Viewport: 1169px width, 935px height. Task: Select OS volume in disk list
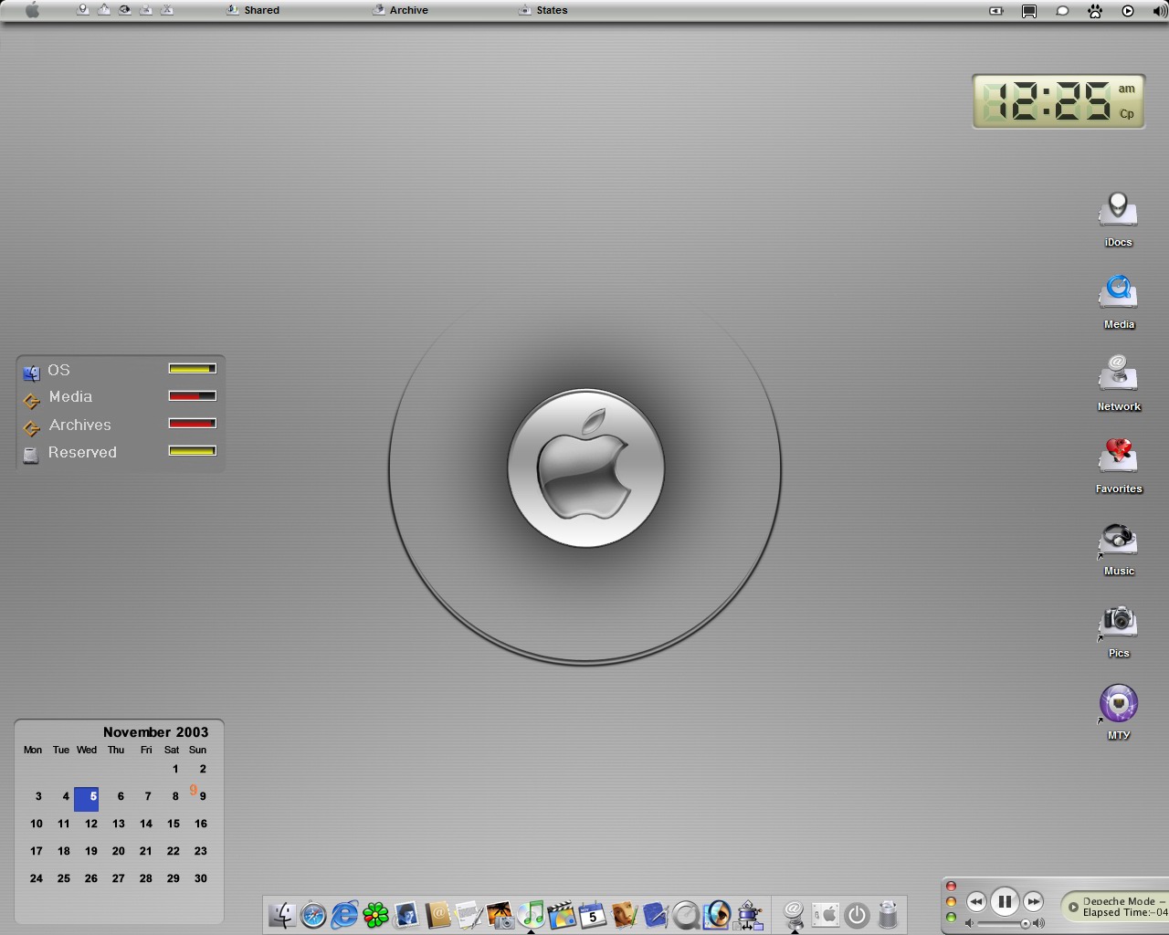pos(59,370)
